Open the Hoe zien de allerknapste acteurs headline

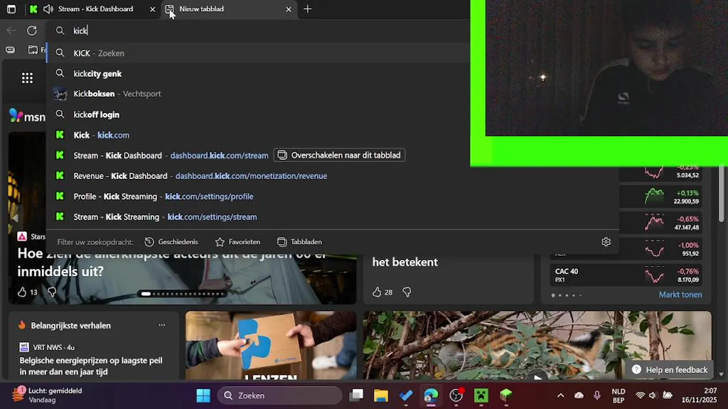(x=172, y=262)
